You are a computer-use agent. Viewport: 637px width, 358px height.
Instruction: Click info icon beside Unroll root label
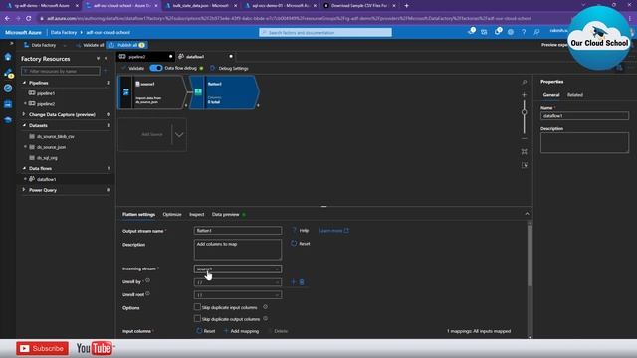[x=148, y=294]
